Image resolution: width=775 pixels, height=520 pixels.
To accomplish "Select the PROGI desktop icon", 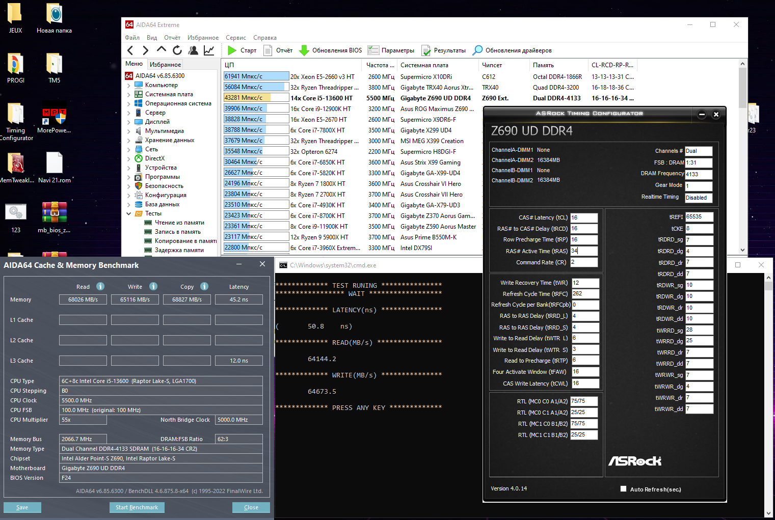I will tap(15, 68).
